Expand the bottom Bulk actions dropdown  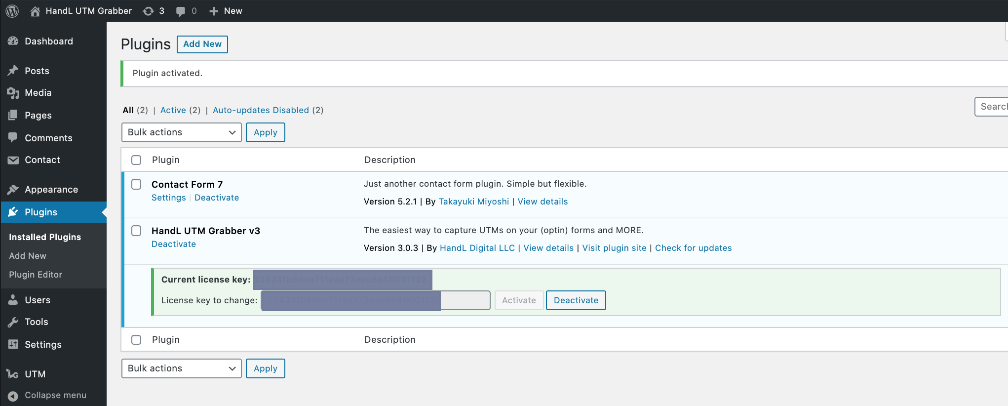(181, 368)
